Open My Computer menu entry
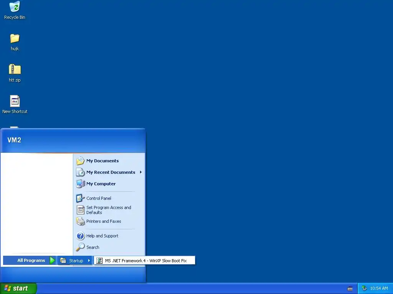 pos(109,184)
